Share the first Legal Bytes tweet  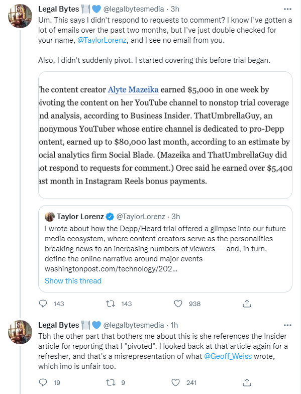click(x=247, y=304)
